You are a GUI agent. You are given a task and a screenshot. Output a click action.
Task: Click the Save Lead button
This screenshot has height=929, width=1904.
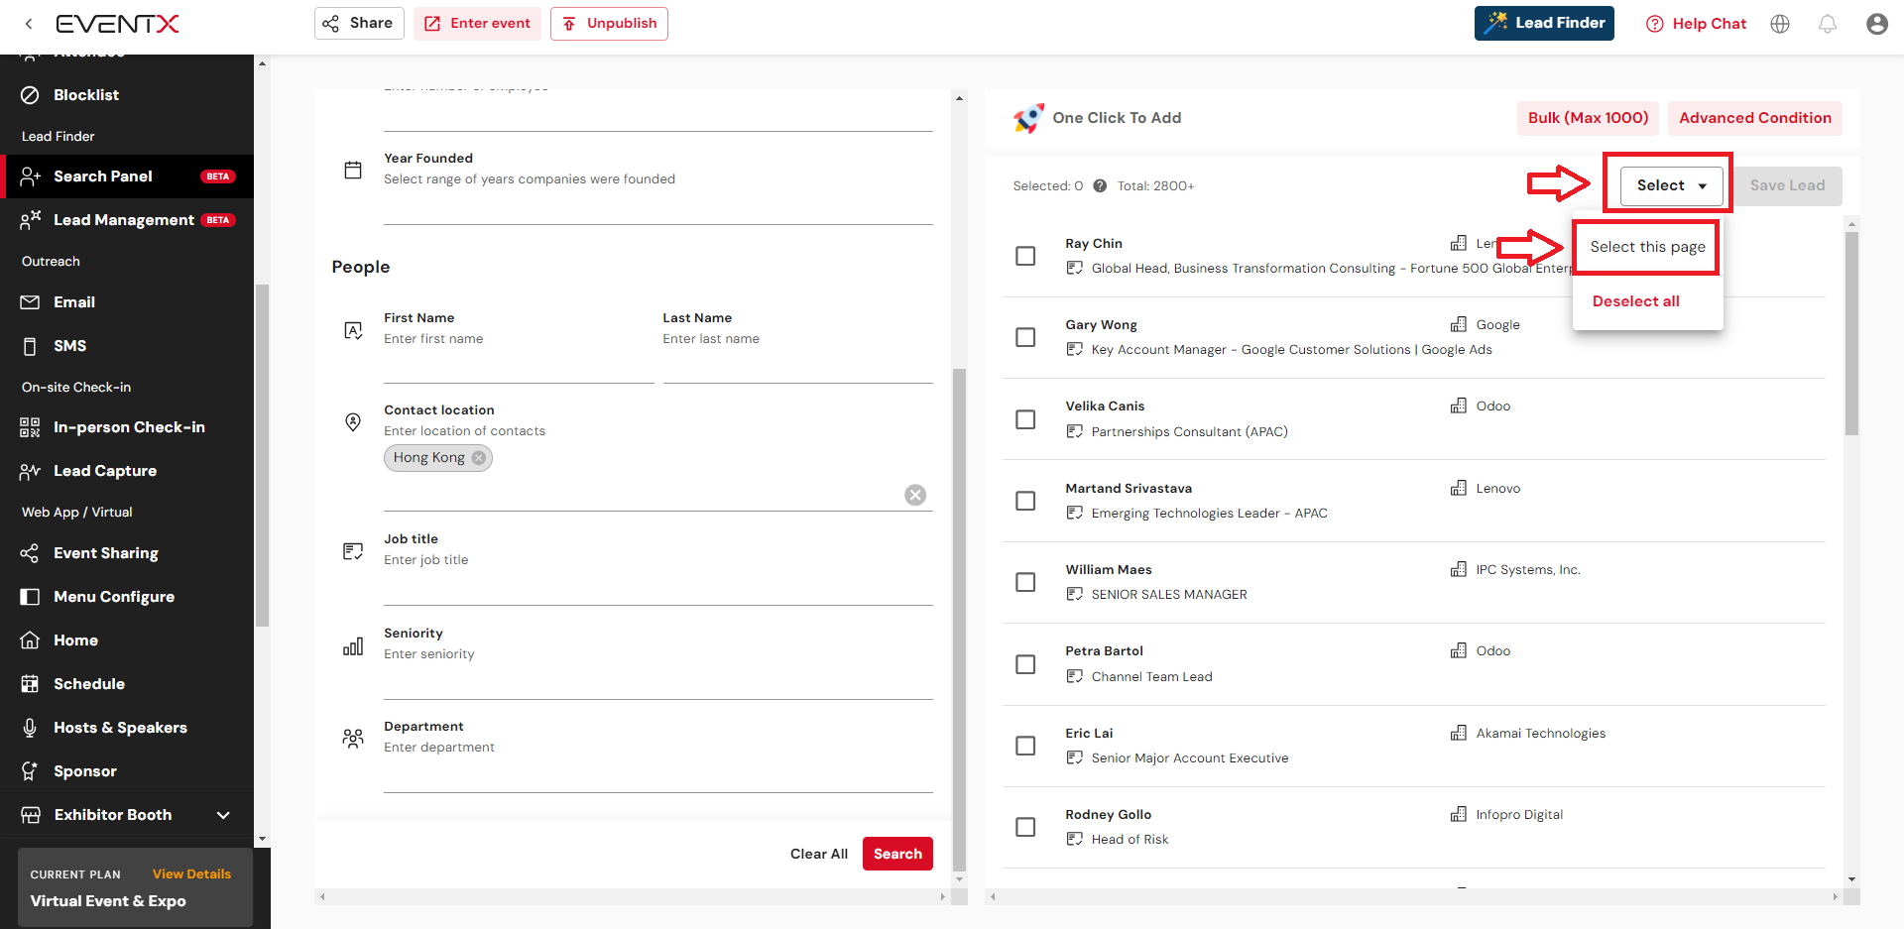click(1787, 185)
